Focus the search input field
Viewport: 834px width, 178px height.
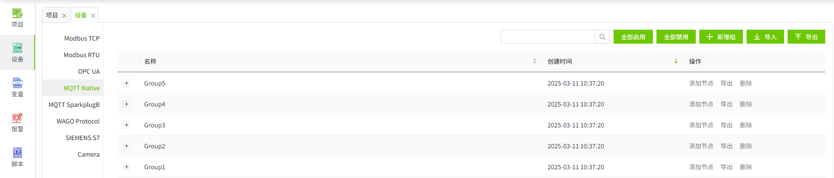tap(548, 37)
